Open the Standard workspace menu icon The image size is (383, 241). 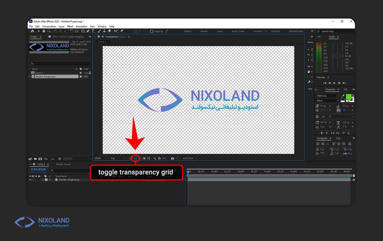point(266,31)
